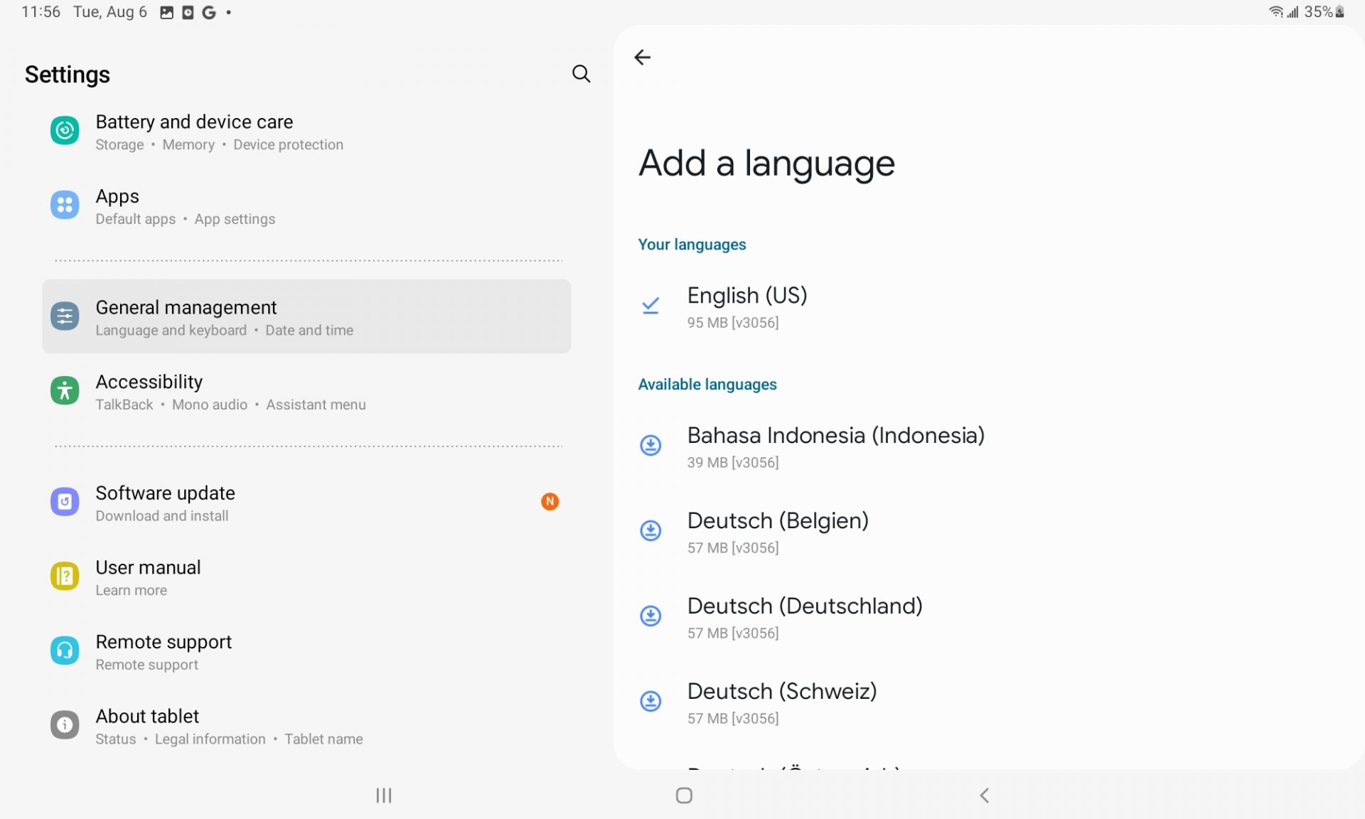Viewport: 1365px width, 819px height.
Task: Open General management settings
Action: pos(306,317)
